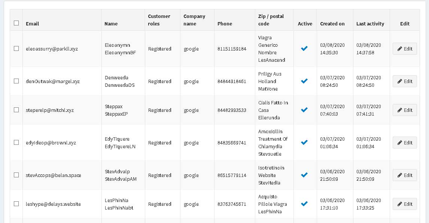
Task: Open Edit for Denweeda DenweedaDS
Action: coord(405,81)
